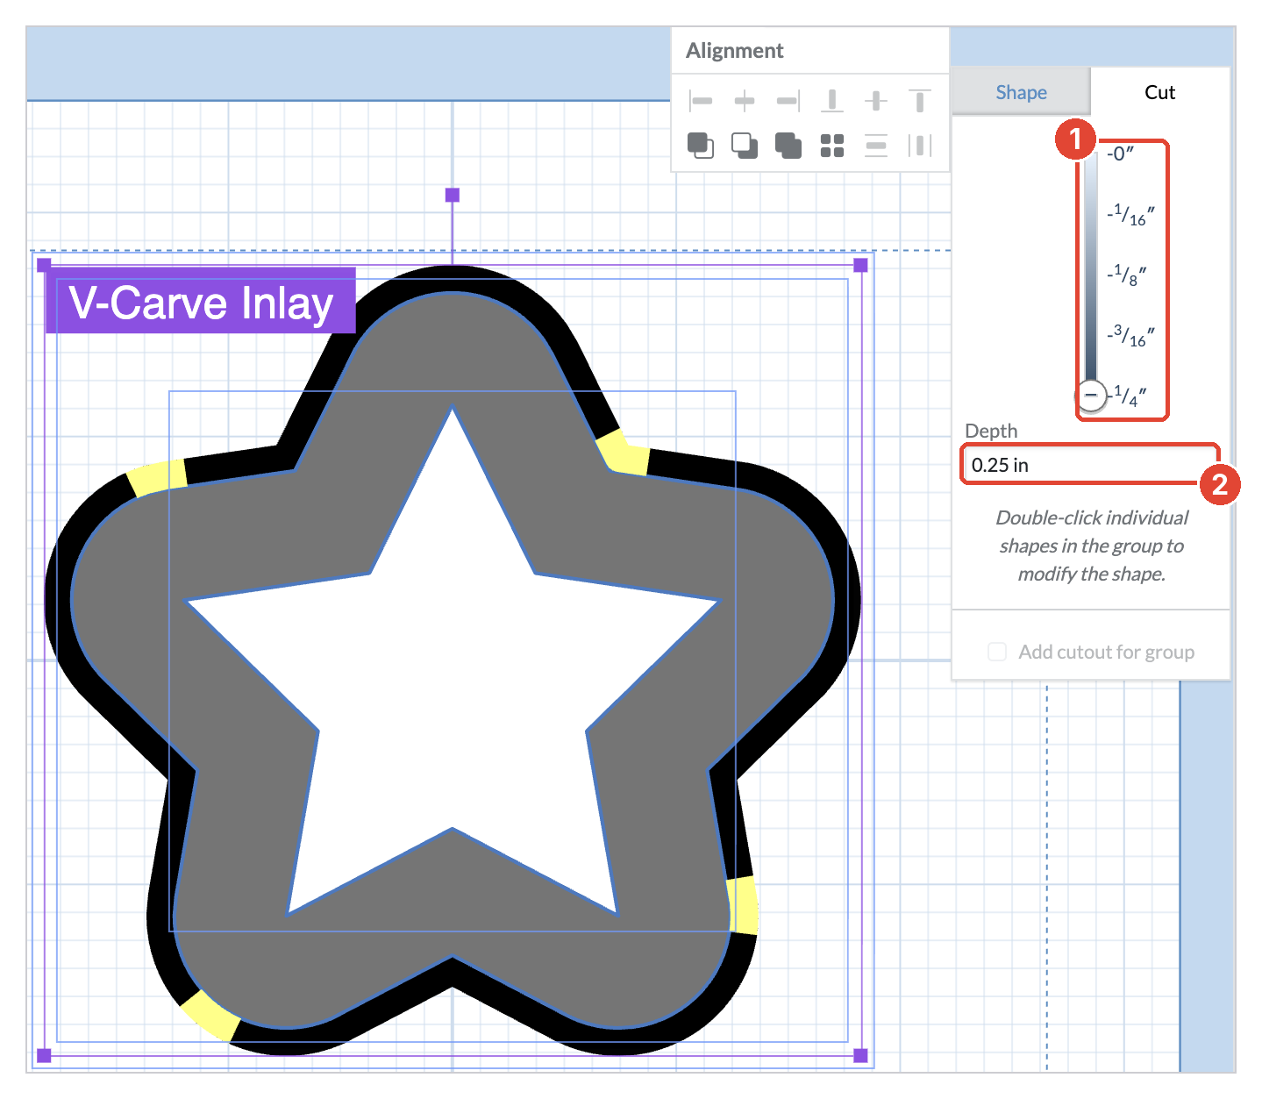Distribute shapes vertically
This screenshot has width=1262, height=1099.
876,146
